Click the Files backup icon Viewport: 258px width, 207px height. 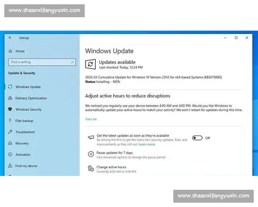10,121
